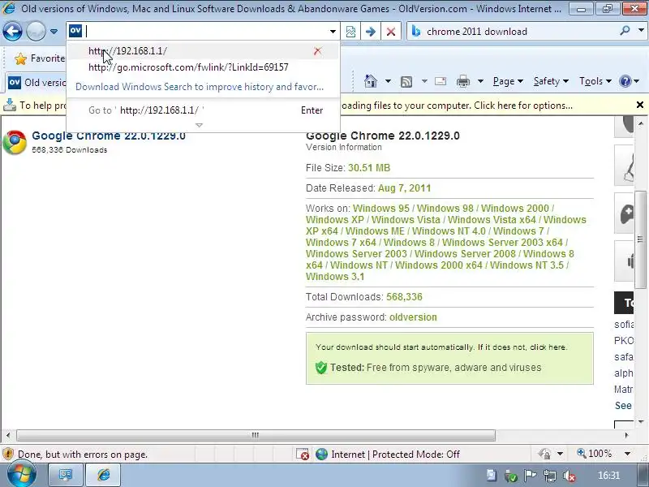
Task: Focus the address bar text field
Action: click(206, 31)
